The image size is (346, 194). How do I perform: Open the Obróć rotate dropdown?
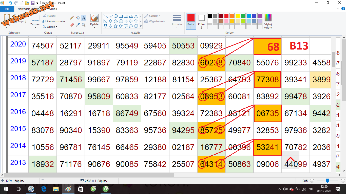56,27
